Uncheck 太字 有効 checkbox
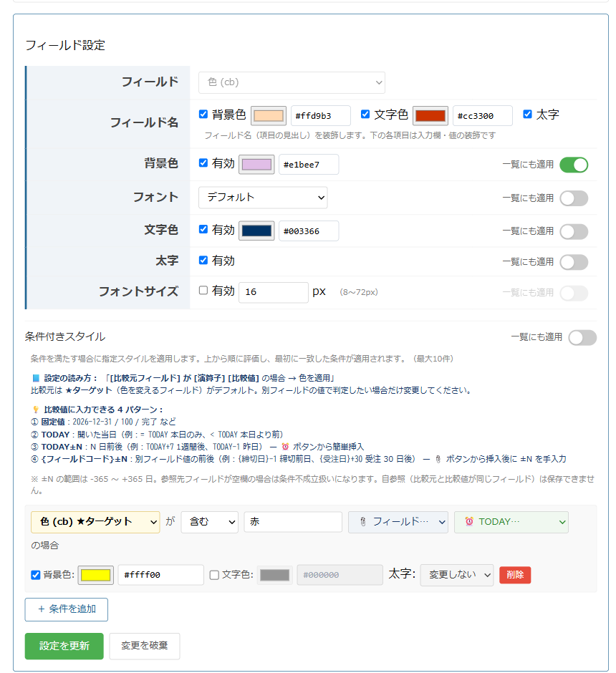 [x=203, y=261]
